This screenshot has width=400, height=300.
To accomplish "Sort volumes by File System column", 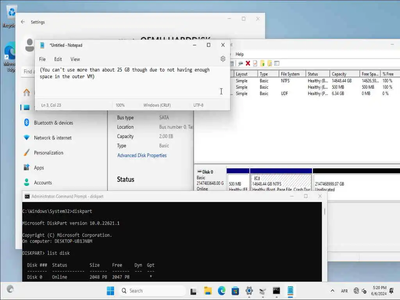I will [x=292, y=74].
